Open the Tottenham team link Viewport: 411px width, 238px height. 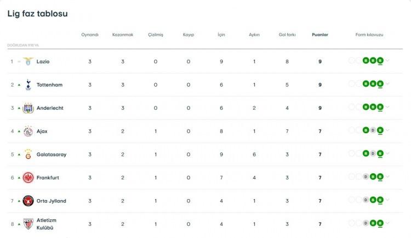pyautogui.click(x=49, y=85)
